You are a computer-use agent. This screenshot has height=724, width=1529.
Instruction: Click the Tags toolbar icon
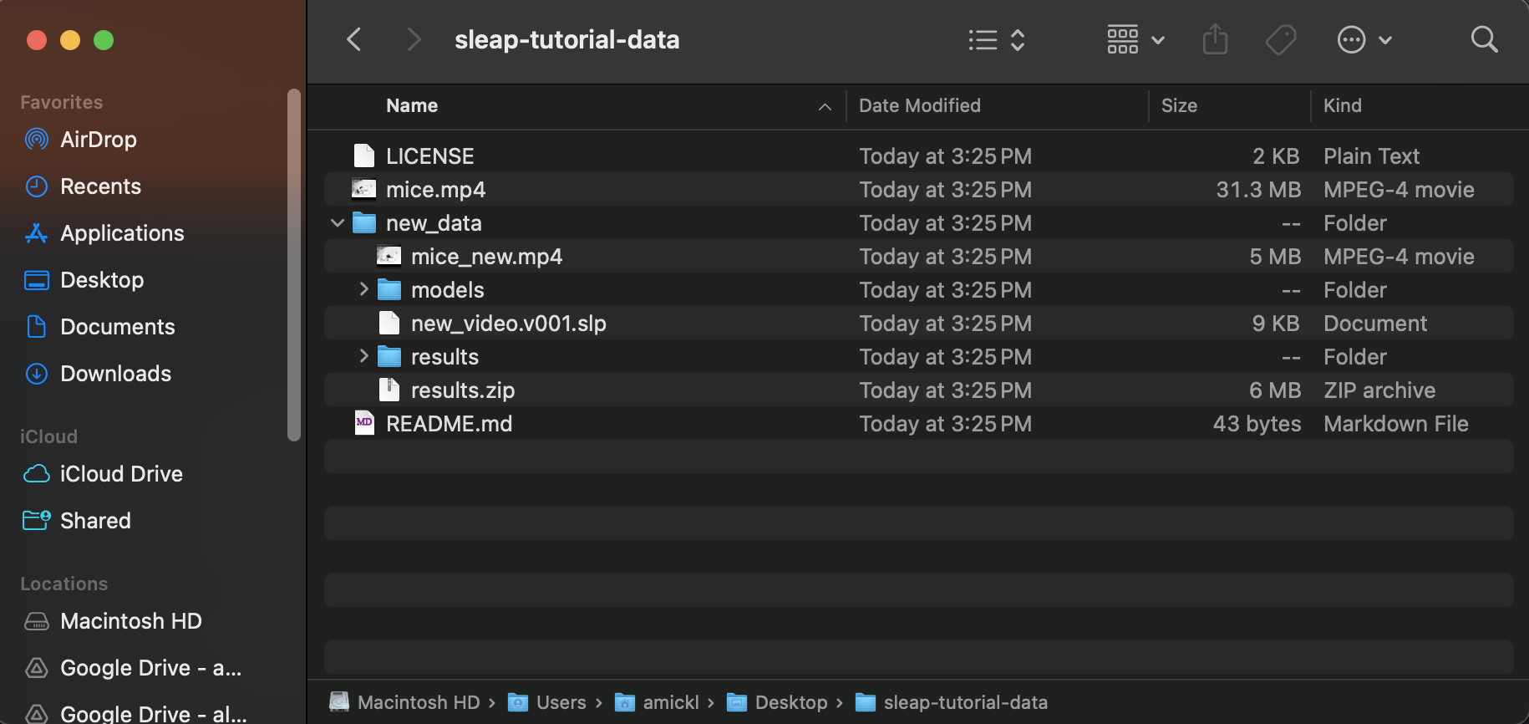1280,39
